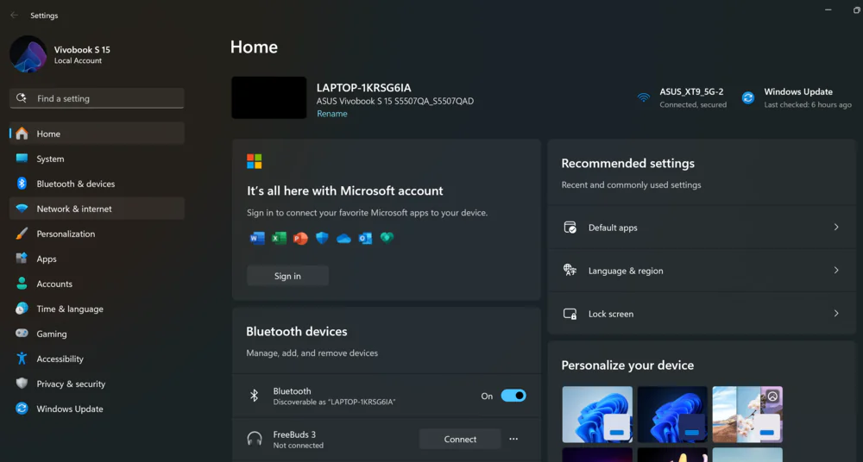Click the Microsoft four-color logo

(x=255, y=161)
